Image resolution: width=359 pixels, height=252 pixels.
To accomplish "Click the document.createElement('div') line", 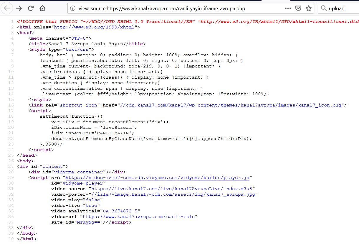I will [110, 122].
